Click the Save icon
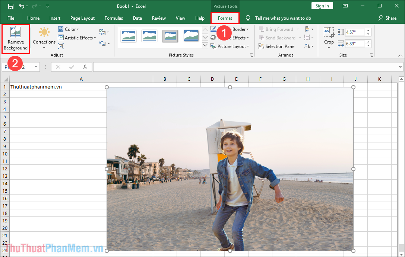Viewport: 405px width, 257px height. (10, 6)
